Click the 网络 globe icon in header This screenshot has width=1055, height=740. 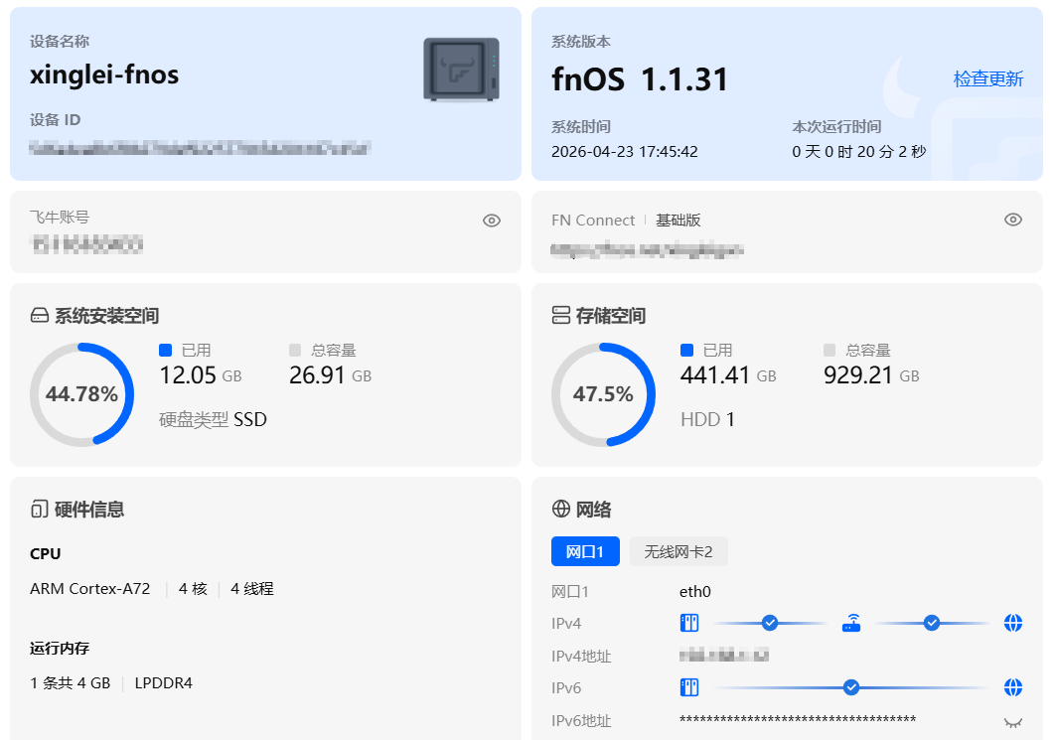560,510
